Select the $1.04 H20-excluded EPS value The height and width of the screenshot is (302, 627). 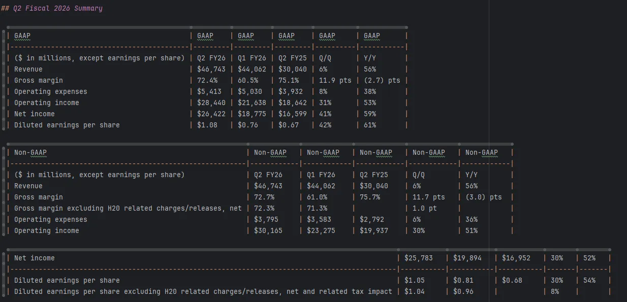tap(415, 291)
